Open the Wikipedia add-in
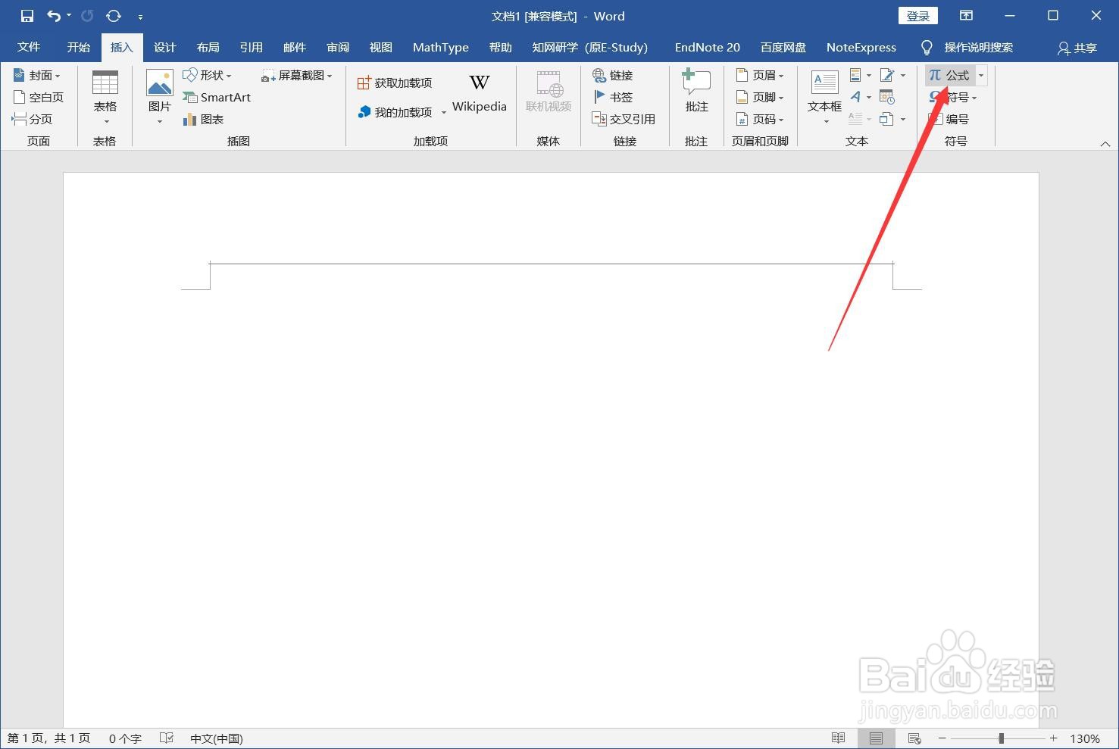The height and width of the screenshot is (749, 1119). tap(479, 93)
